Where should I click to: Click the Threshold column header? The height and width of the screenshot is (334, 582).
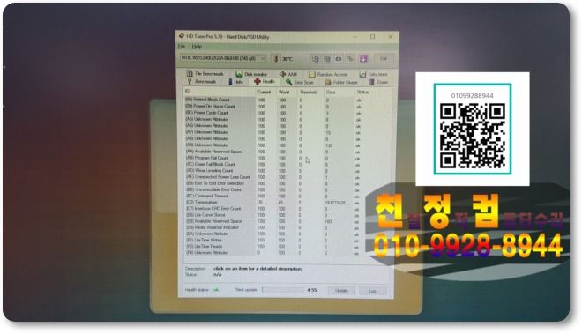310,92
